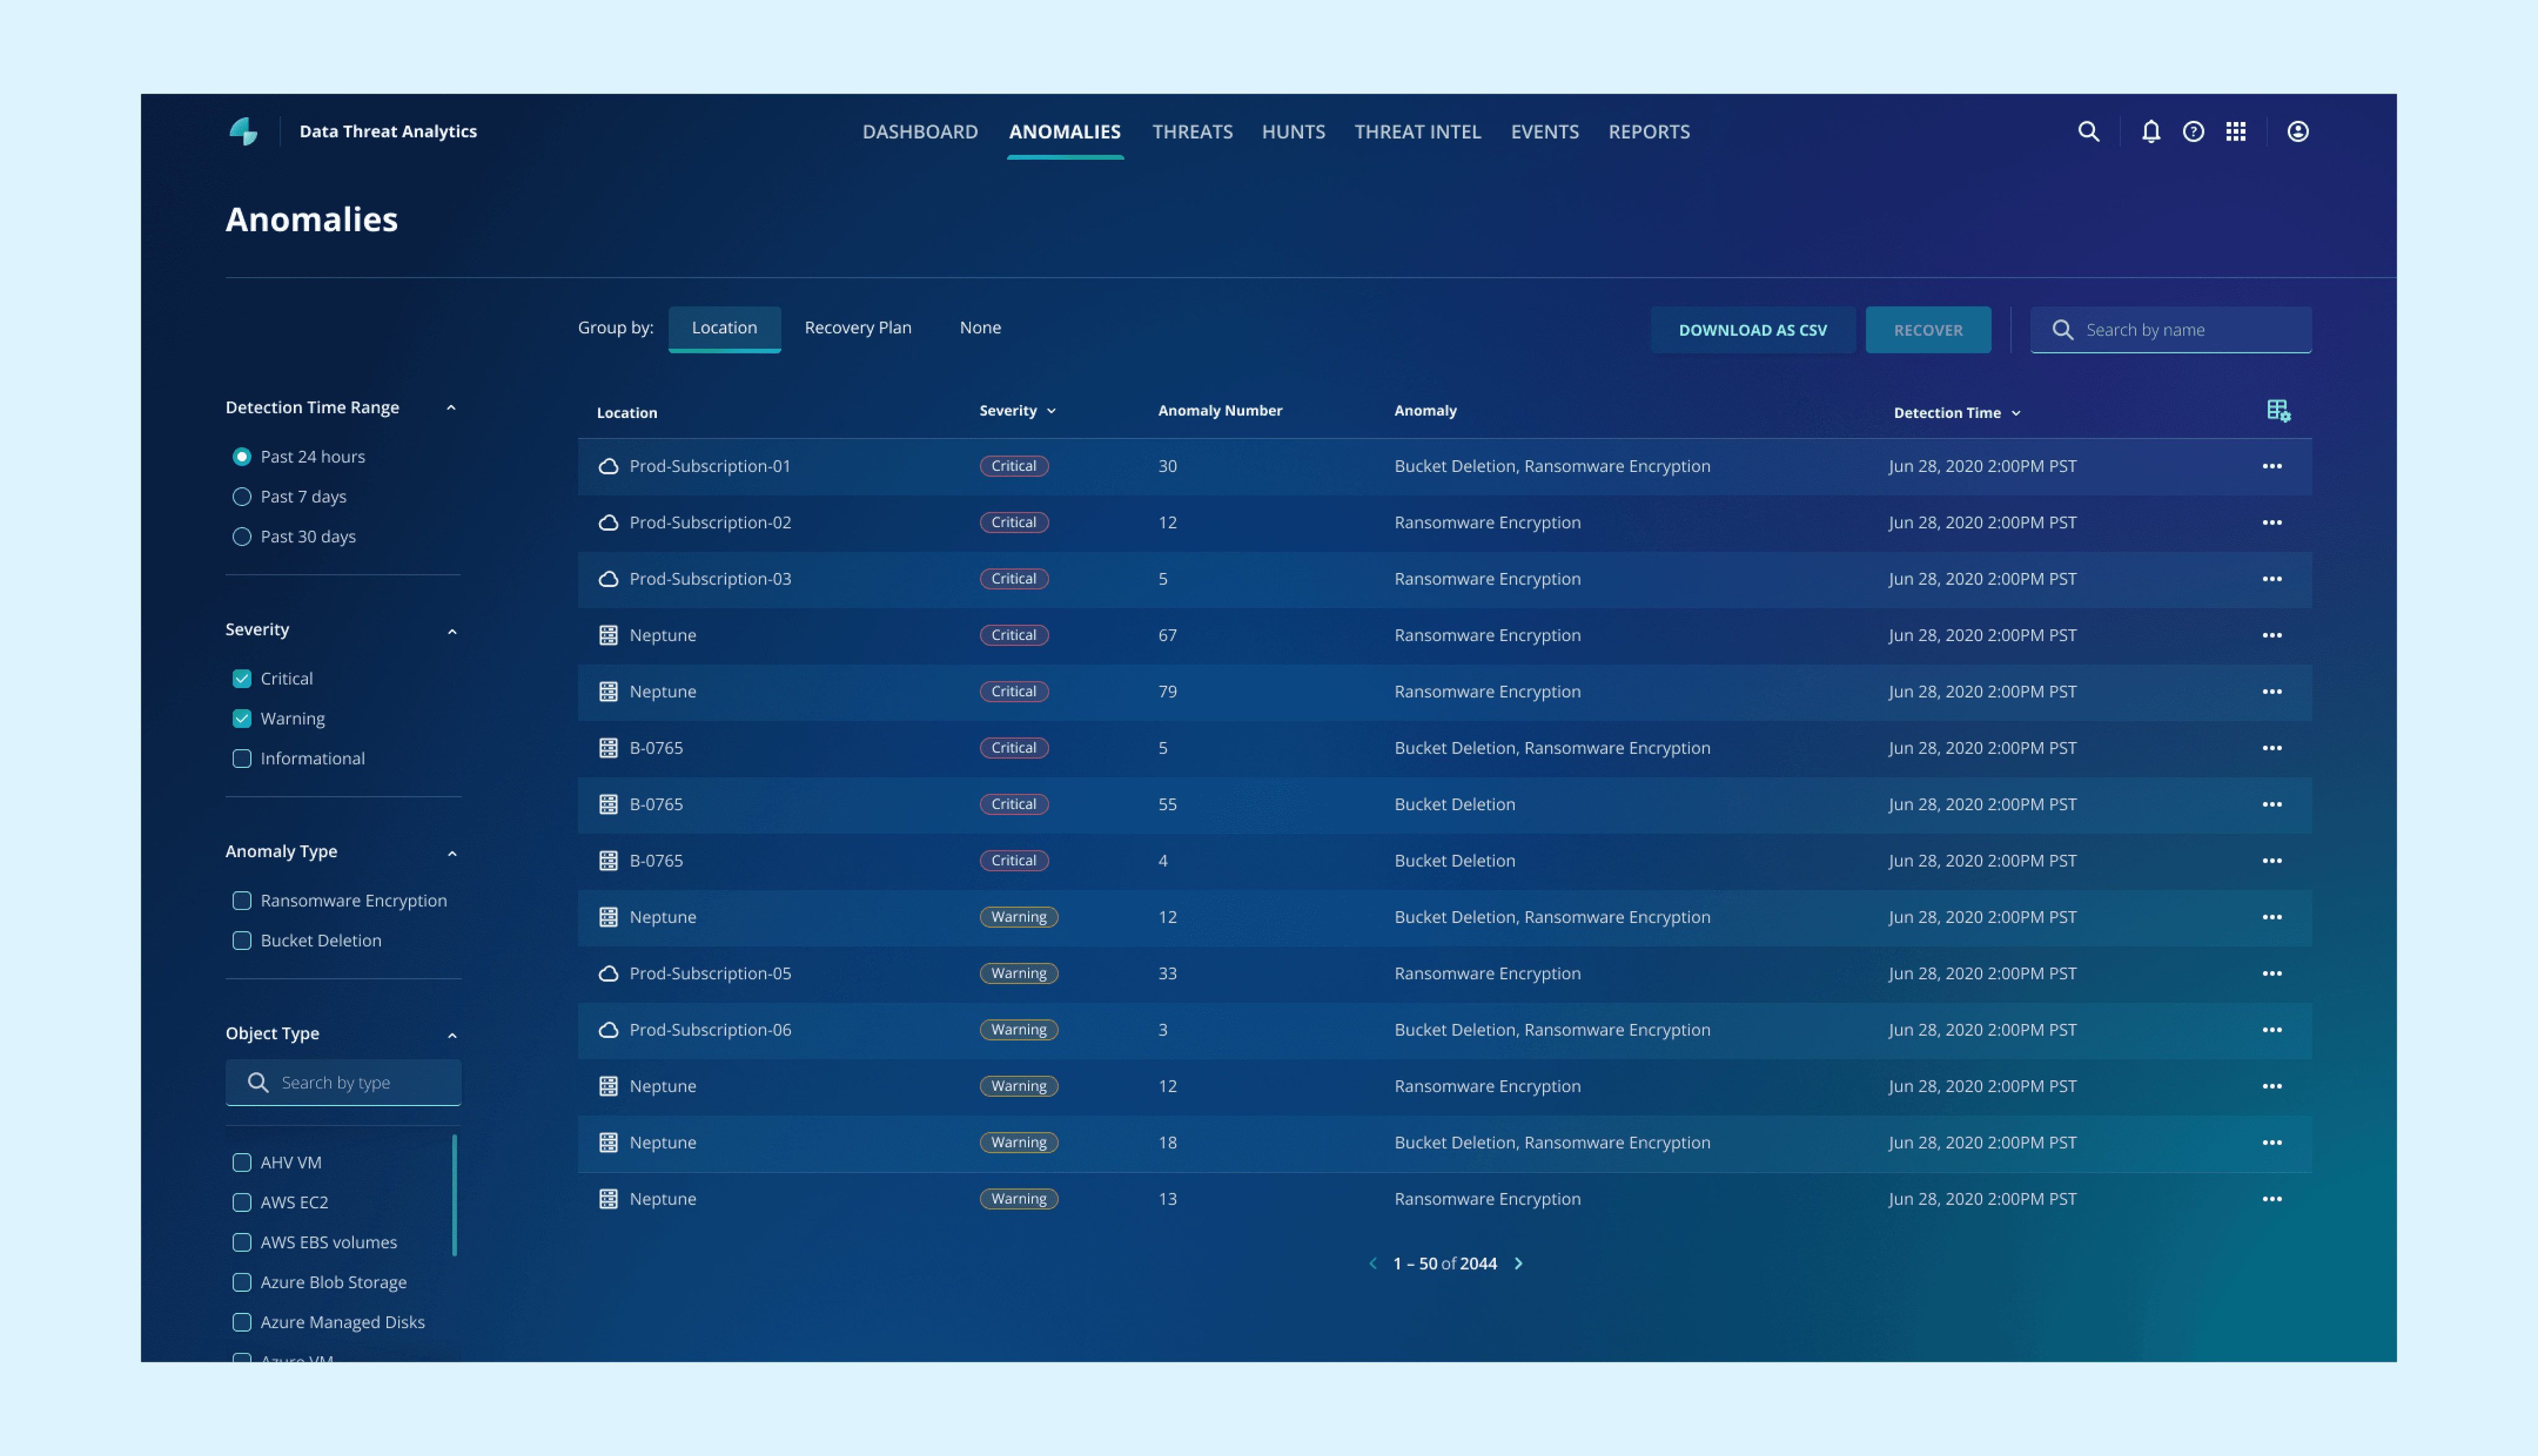Collapse the Anomaly Type filter section
The image size is (2538, 1456).
coord(452,853)
